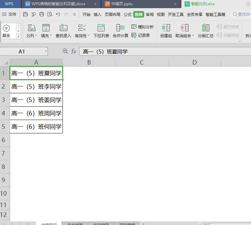Click the save icon in quick toolbar

pyautogui.click(x=25, y=14)
